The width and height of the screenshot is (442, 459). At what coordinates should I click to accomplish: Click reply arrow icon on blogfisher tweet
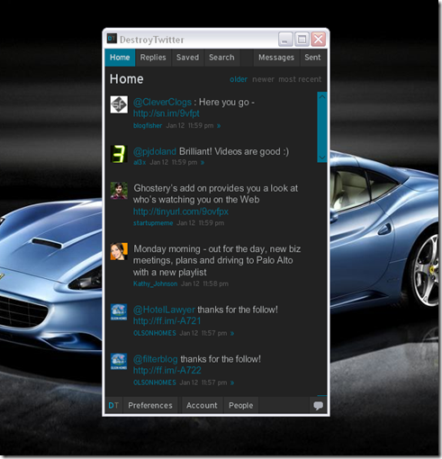[x=219, y=126]
